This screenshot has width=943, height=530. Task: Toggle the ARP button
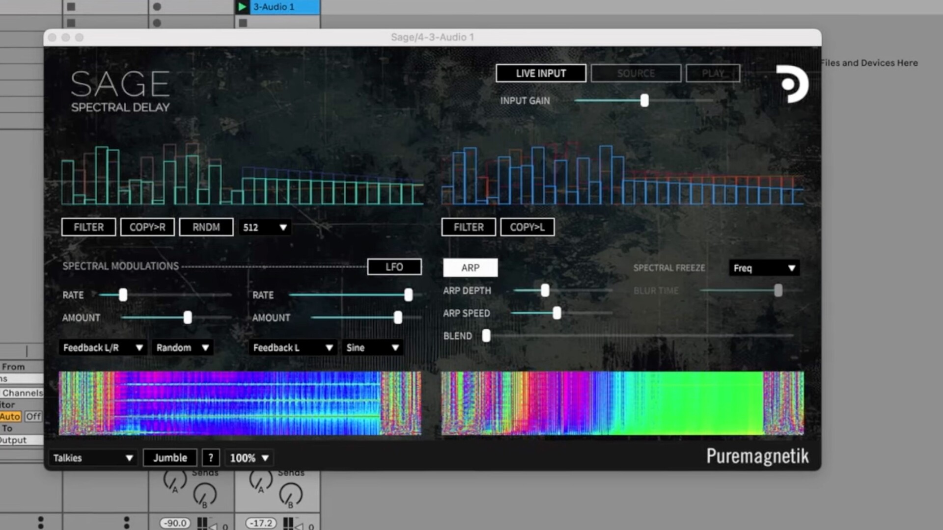tap(470, 268)
